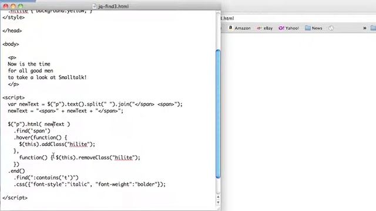Click the folder icon at bookmarks bar edge
376x211 pixels.
[x=373, y=28]
